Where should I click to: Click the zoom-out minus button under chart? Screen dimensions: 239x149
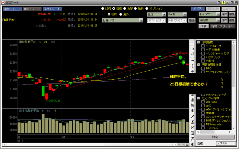pos(183,145)
